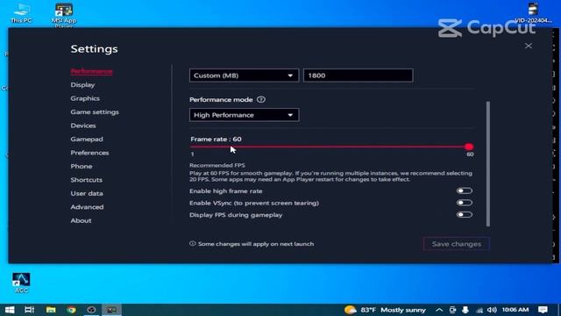Switch to the Graphics settings tab

(x=85, y=98)
